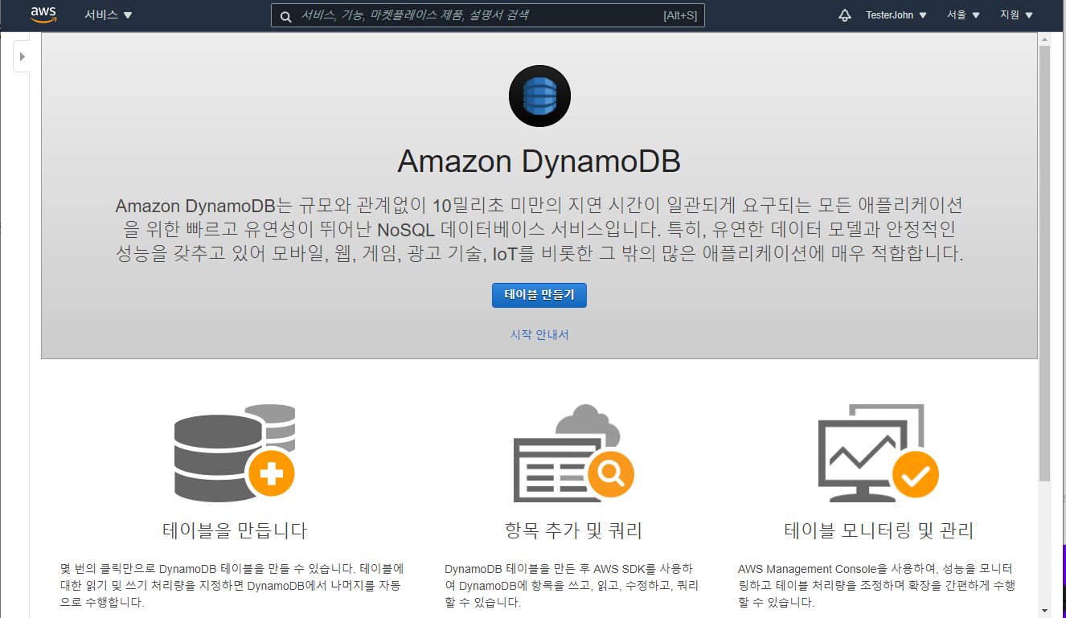1066x618 pixels.
Task: Click the 테이블 모니터링 및 관리 heading
Action: (x=879, y=530)
